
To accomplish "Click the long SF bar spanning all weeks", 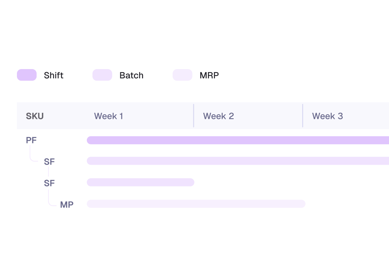I will (x=238, y=161).
